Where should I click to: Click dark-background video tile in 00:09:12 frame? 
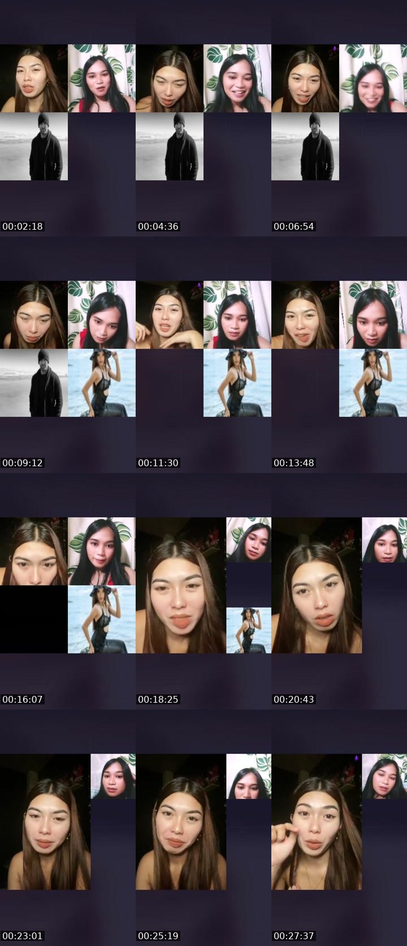click(x=34, y=315)
